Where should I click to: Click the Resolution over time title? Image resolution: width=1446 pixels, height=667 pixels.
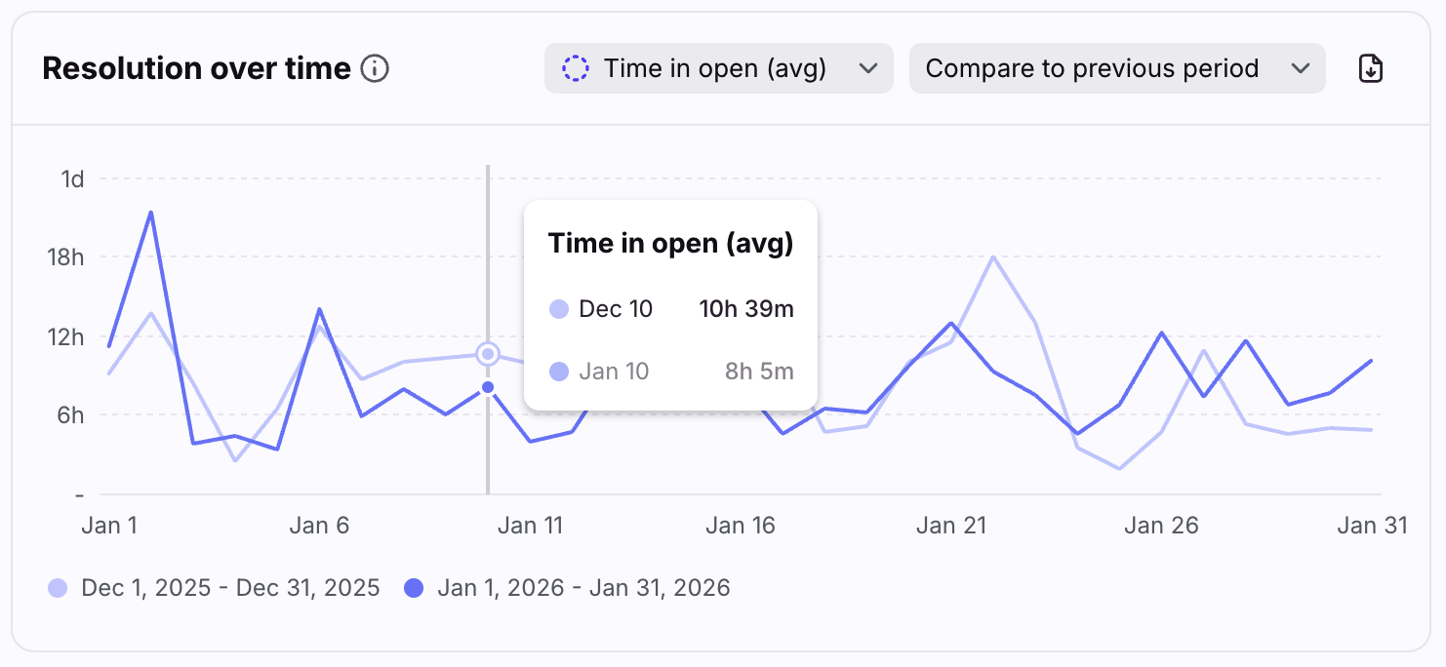coord(196,69)
